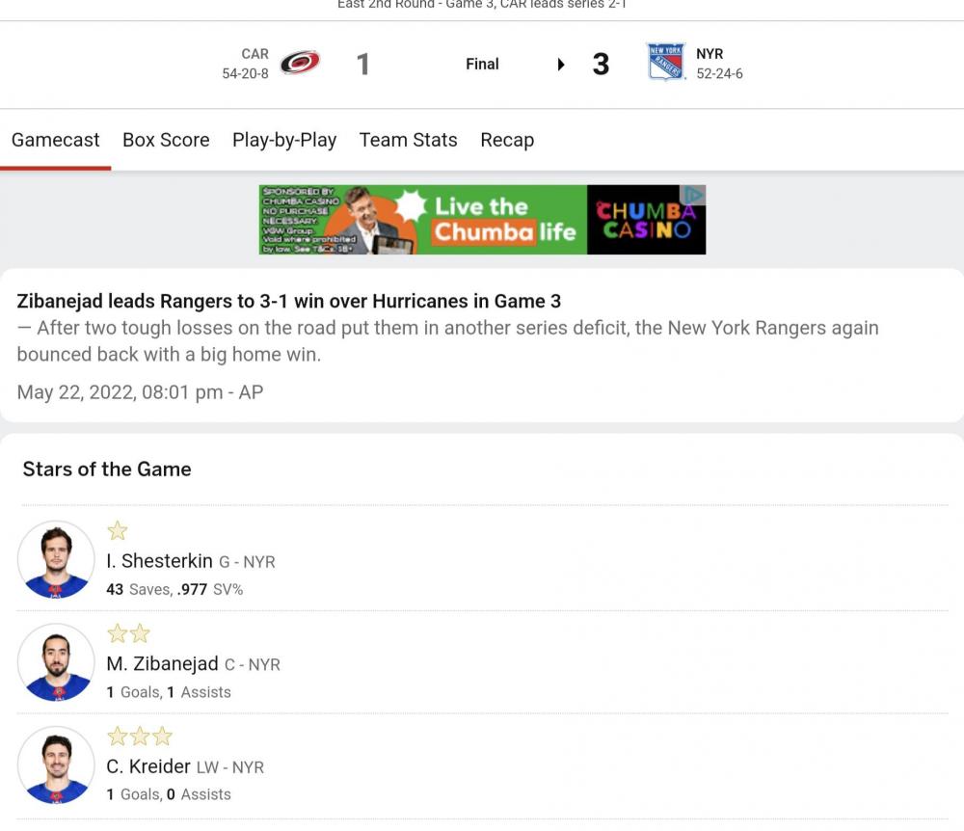
Task: Open M. Zibanejad player profile link
Action: click(162, 664)
